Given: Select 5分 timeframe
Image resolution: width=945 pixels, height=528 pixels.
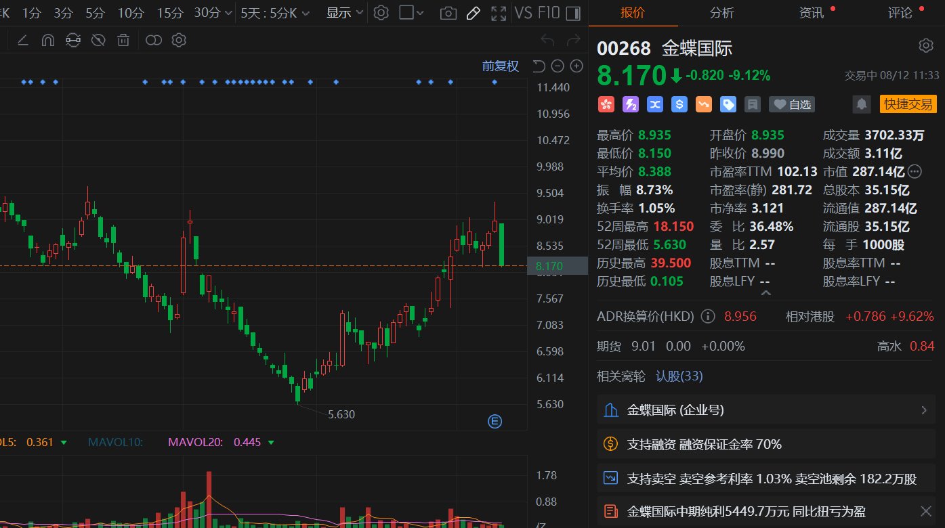Looking at the screenshot, I should point(96,13).
